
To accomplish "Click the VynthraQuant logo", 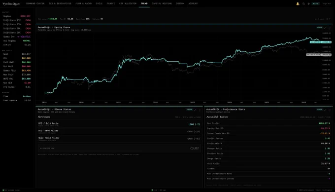I will pyautogui.click(x=11, y=3).
